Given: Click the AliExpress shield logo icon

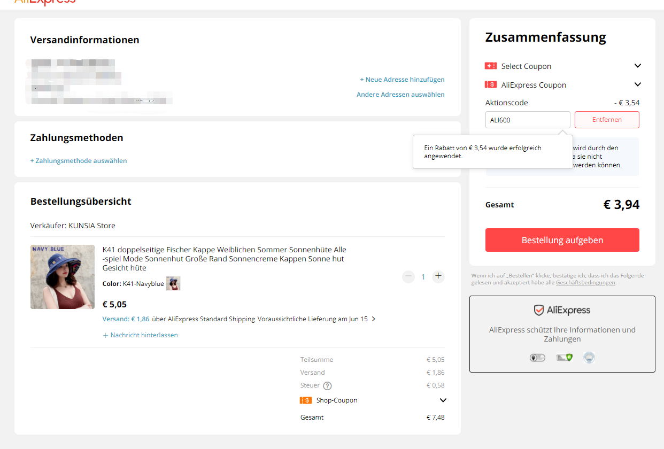Looking at the screenshot, I should coord(539,310).
